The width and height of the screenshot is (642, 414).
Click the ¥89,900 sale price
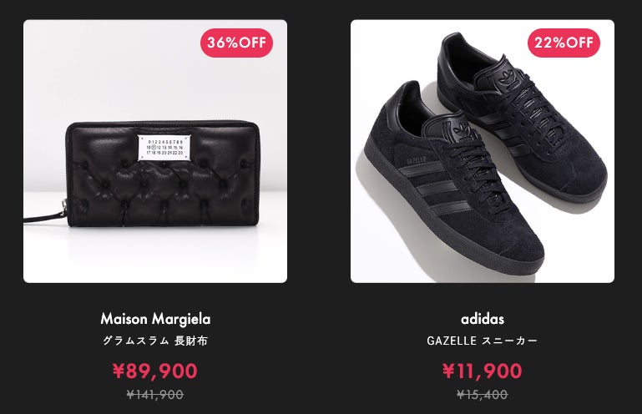tap(155, 371)
